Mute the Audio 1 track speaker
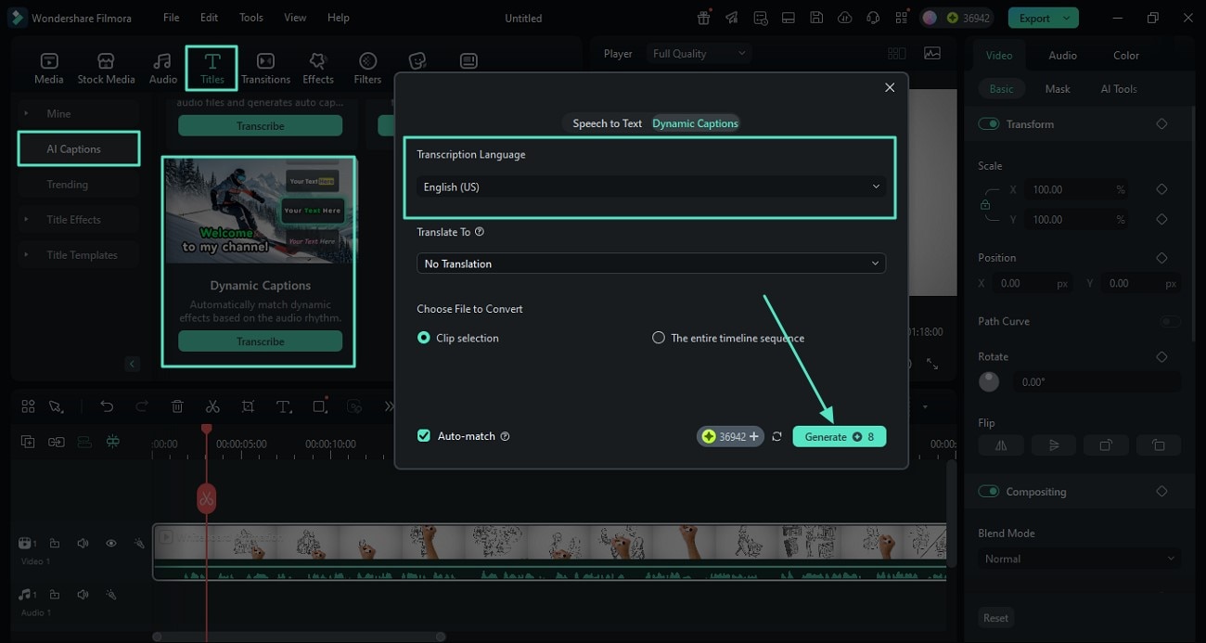Viewport: 1206px width, 643px height. (83, 595)
